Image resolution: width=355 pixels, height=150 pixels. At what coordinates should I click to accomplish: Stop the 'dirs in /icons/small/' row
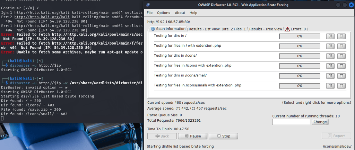tap(341, 76)
